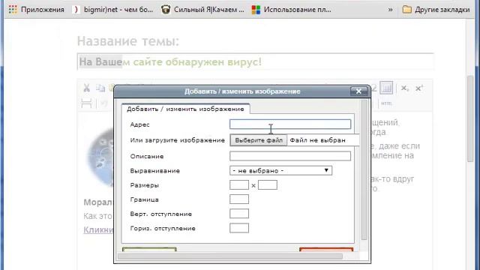Open the Выравнивание alignment dropdown
The image size is (480, 270).
[x=280, y=170]
